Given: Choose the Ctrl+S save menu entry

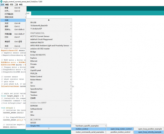Looking at the screenshot, I should (13, 26).
